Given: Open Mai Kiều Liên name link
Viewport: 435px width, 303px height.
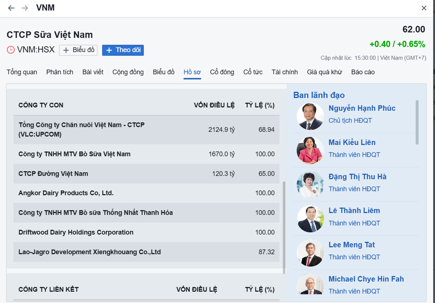Looking at the screenshot, I should point(352,142).
